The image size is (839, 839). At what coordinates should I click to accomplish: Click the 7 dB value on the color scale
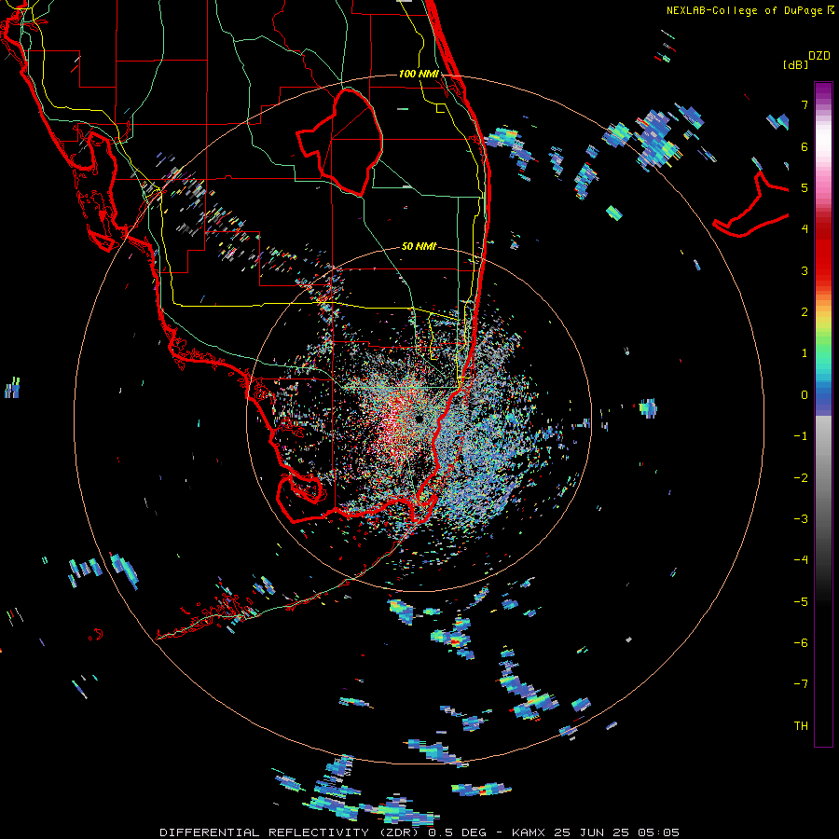(x=805, y=104)
